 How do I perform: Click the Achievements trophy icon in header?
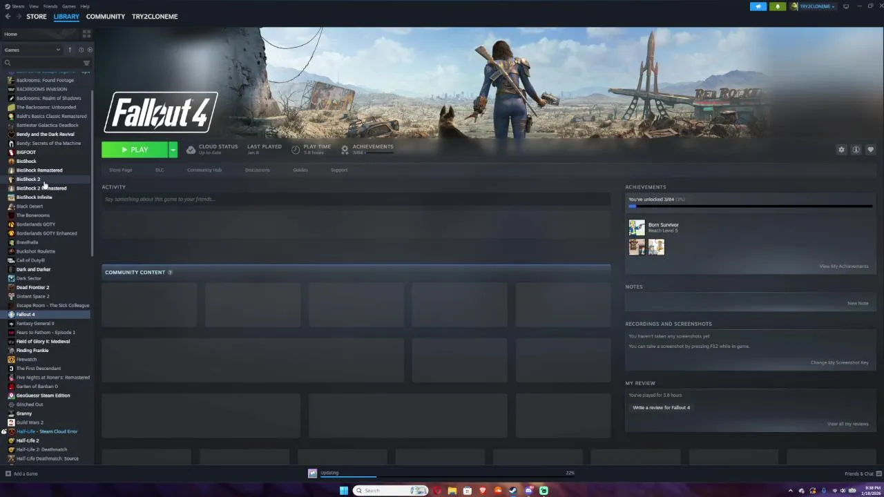345,150
